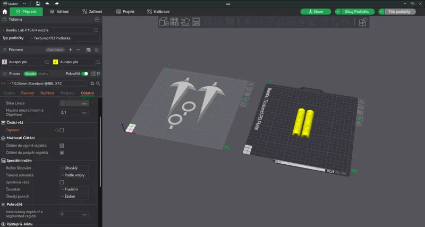Open plate settings on the second plate
Image resolution: width=425 pixels, height=227 pixels.
[360, 124]
